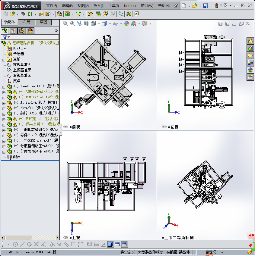Switch to the 布局 tab
Viewport: 255px width, 256px height.
click(x=27, y=22)
